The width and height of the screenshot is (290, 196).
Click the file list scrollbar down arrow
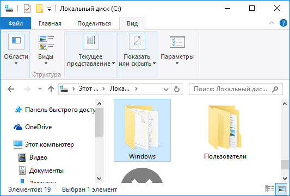click(x=285, y=178)
